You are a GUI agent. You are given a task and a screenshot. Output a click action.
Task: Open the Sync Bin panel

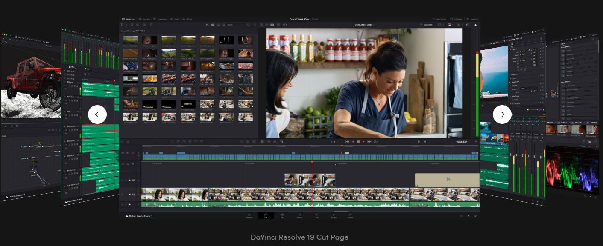tap(144, 19)
